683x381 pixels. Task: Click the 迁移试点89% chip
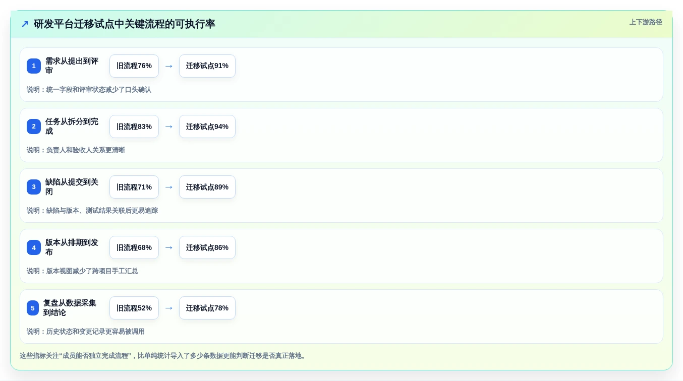(207, 187)
